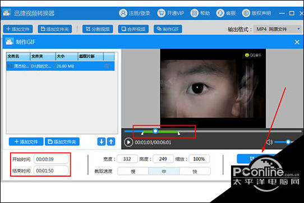Click 添加文件夹 button below file list
The height and width of the screenshot is (203, 304).
62,141
